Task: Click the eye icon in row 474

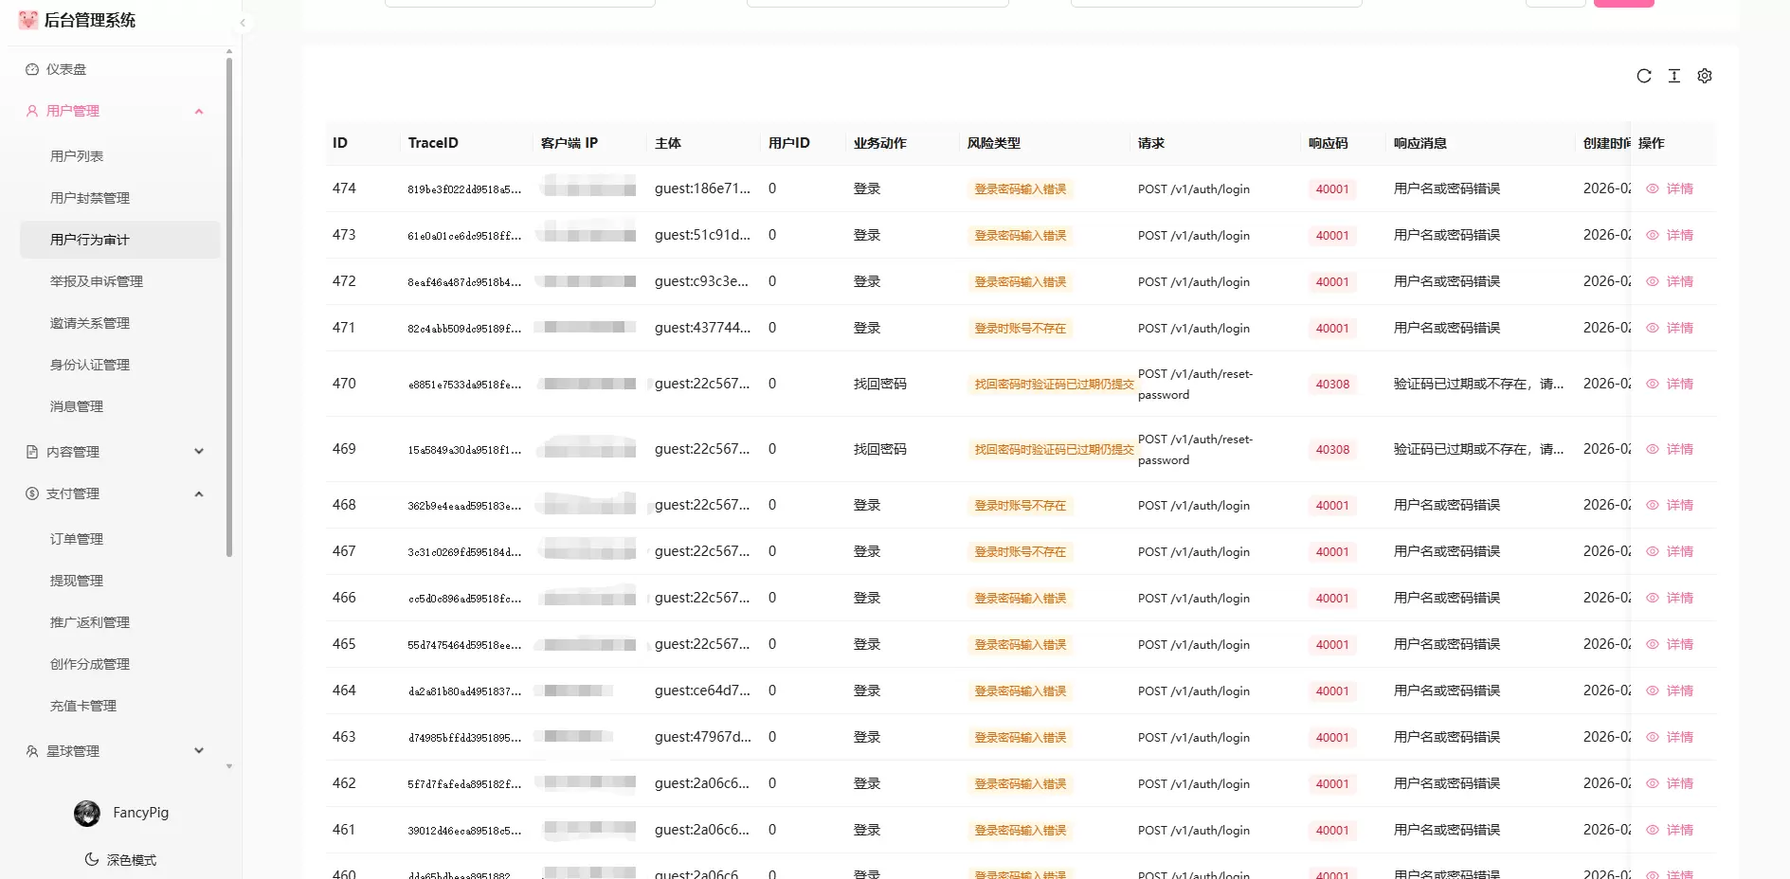Action: (1653, 188)
